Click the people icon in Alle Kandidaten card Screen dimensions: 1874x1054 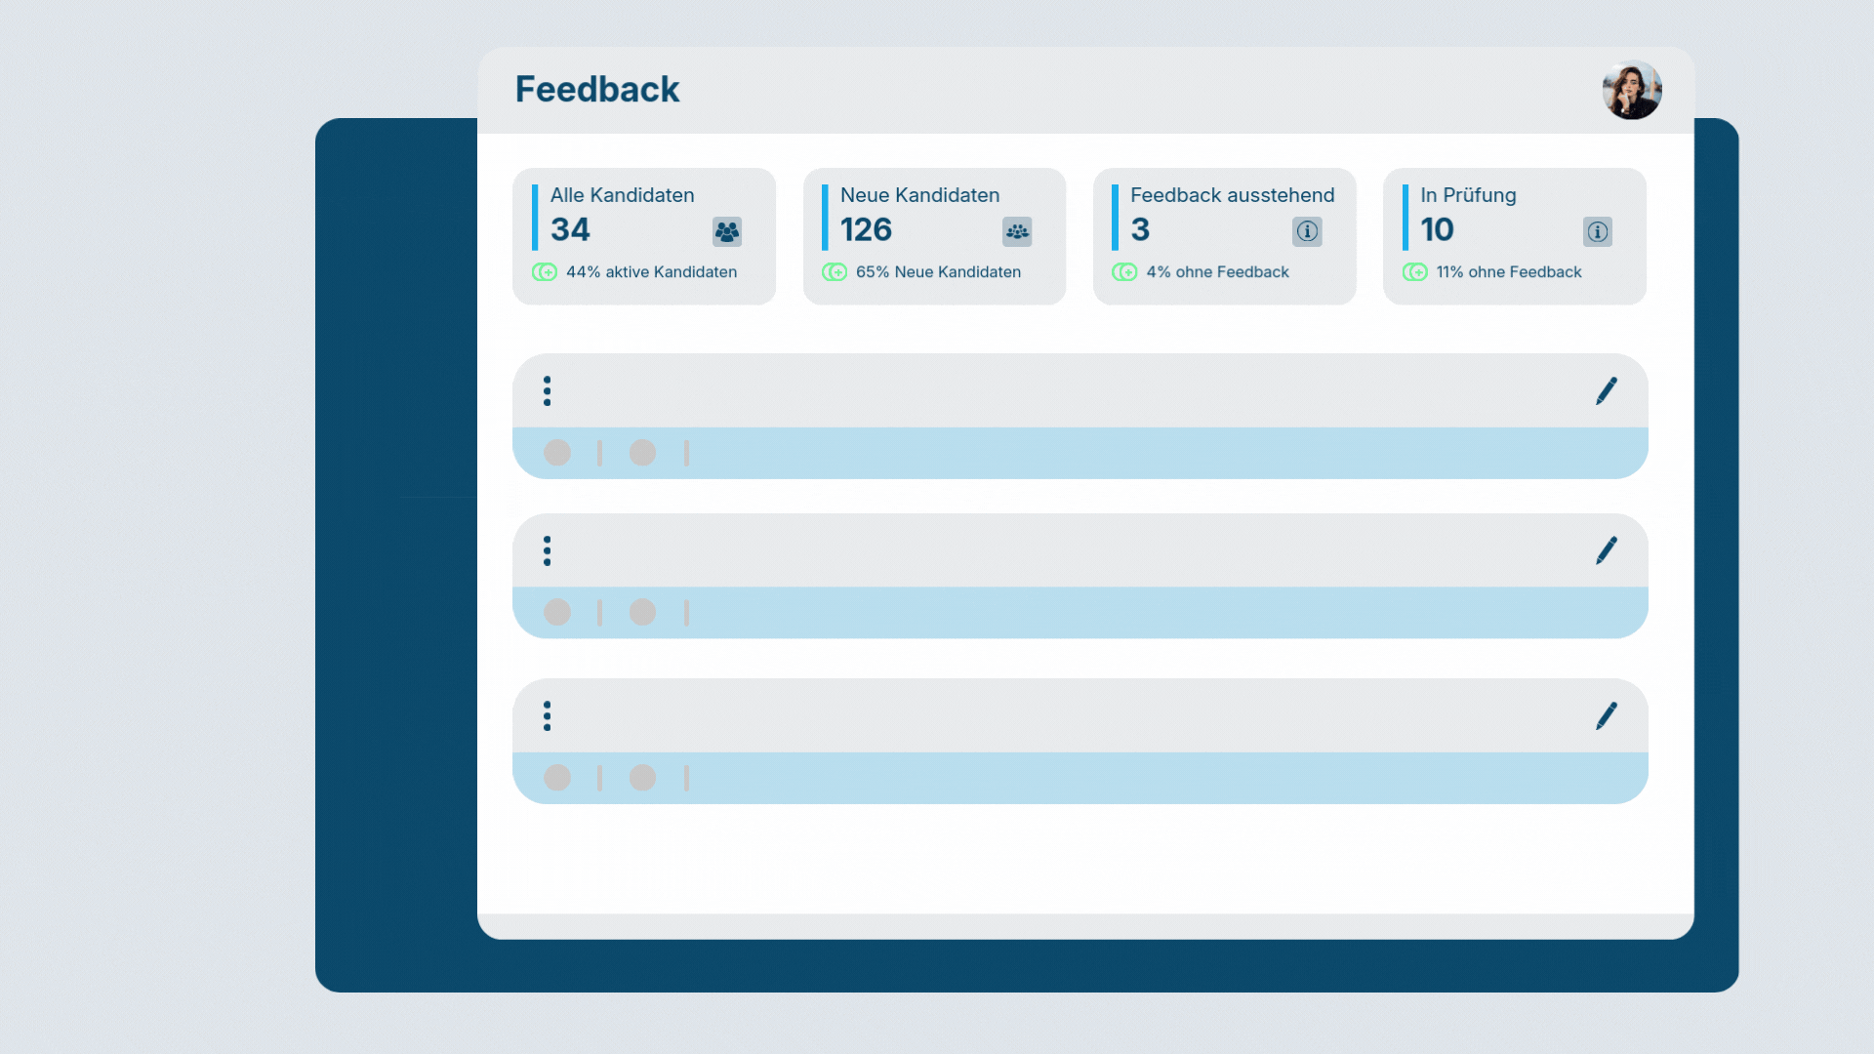(726, 231)
